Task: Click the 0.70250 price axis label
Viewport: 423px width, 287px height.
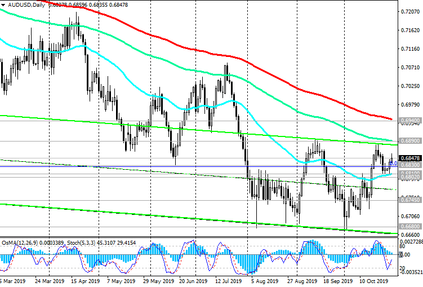Action: pyautogui.click(x=410, y=86)
